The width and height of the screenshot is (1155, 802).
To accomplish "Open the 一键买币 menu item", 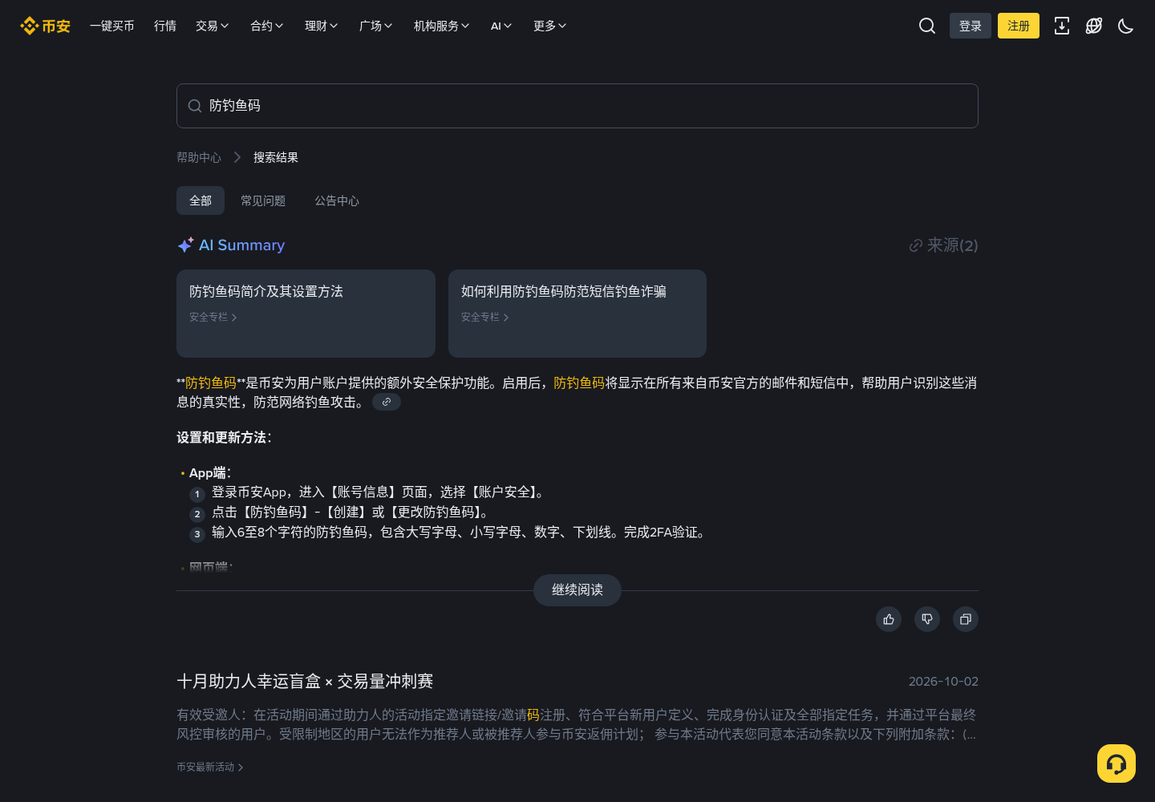I will pyautogui.click(x=112, y=26).
